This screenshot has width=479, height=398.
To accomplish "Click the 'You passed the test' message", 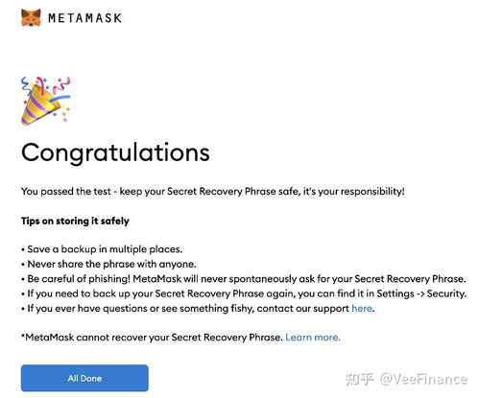I will (x=213, y=192).
